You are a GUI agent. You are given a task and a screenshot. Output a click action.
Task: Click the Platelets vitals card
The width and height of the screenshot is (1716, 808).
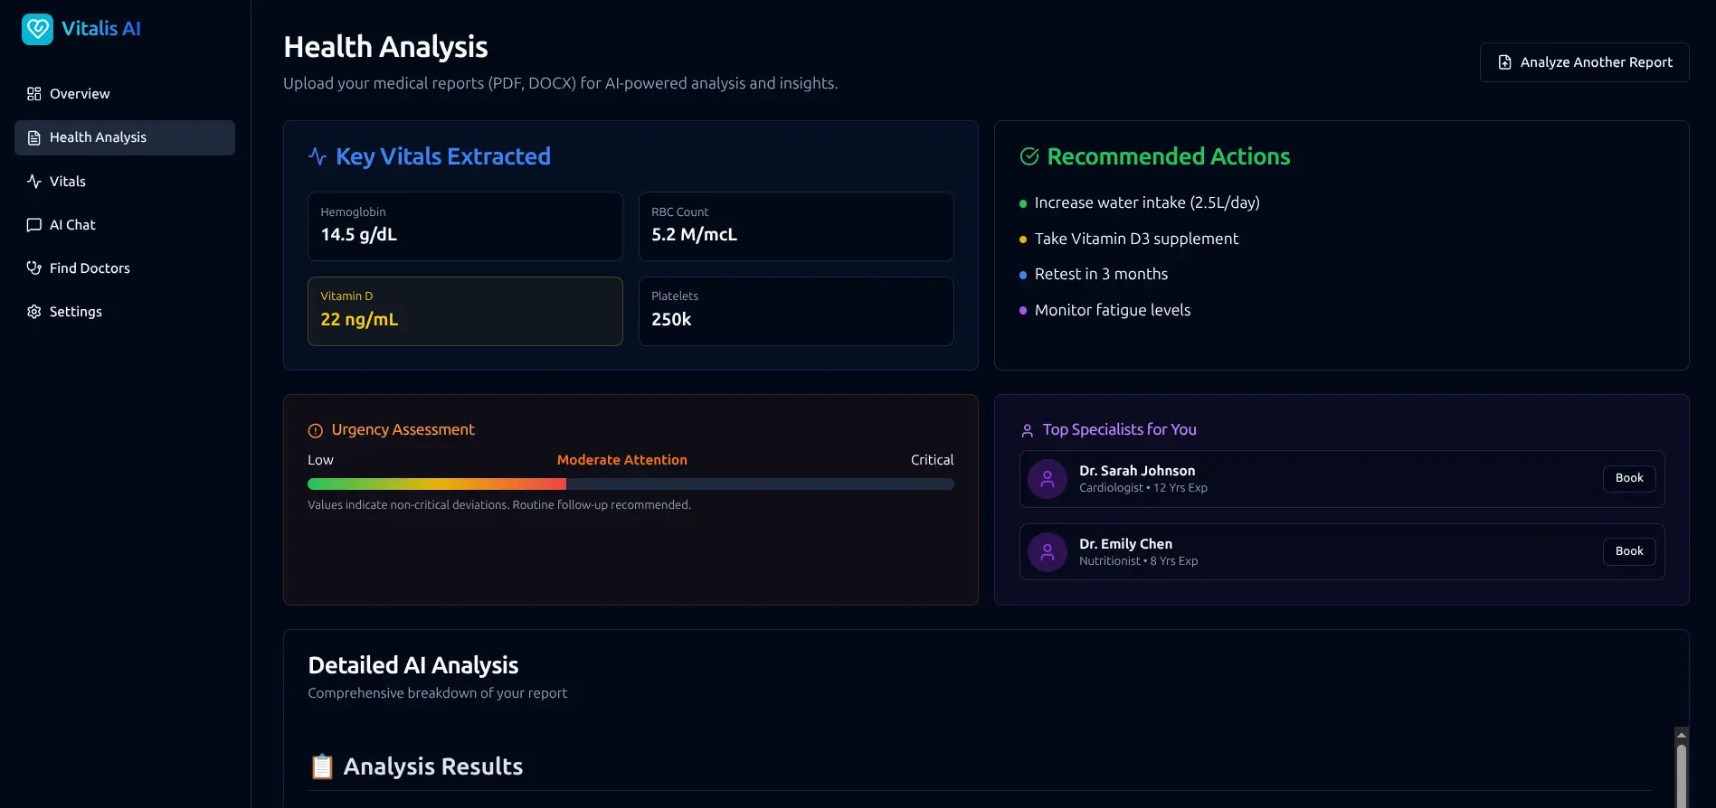pos(795,311)
